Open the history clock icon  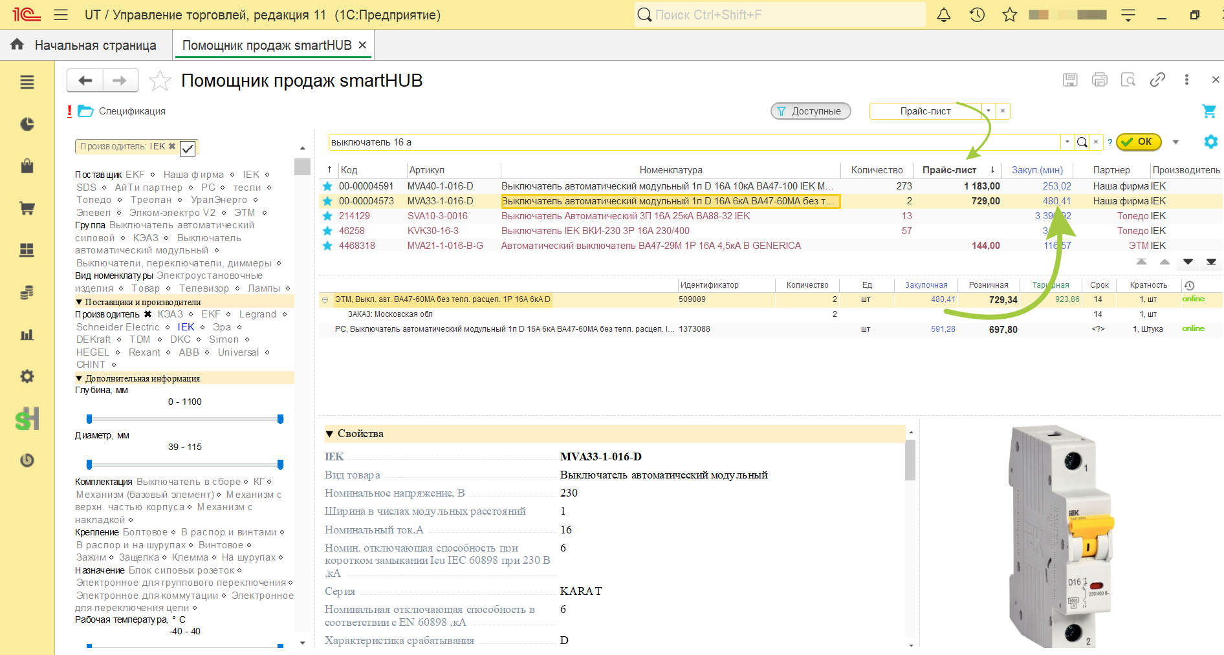pos(977,15)
